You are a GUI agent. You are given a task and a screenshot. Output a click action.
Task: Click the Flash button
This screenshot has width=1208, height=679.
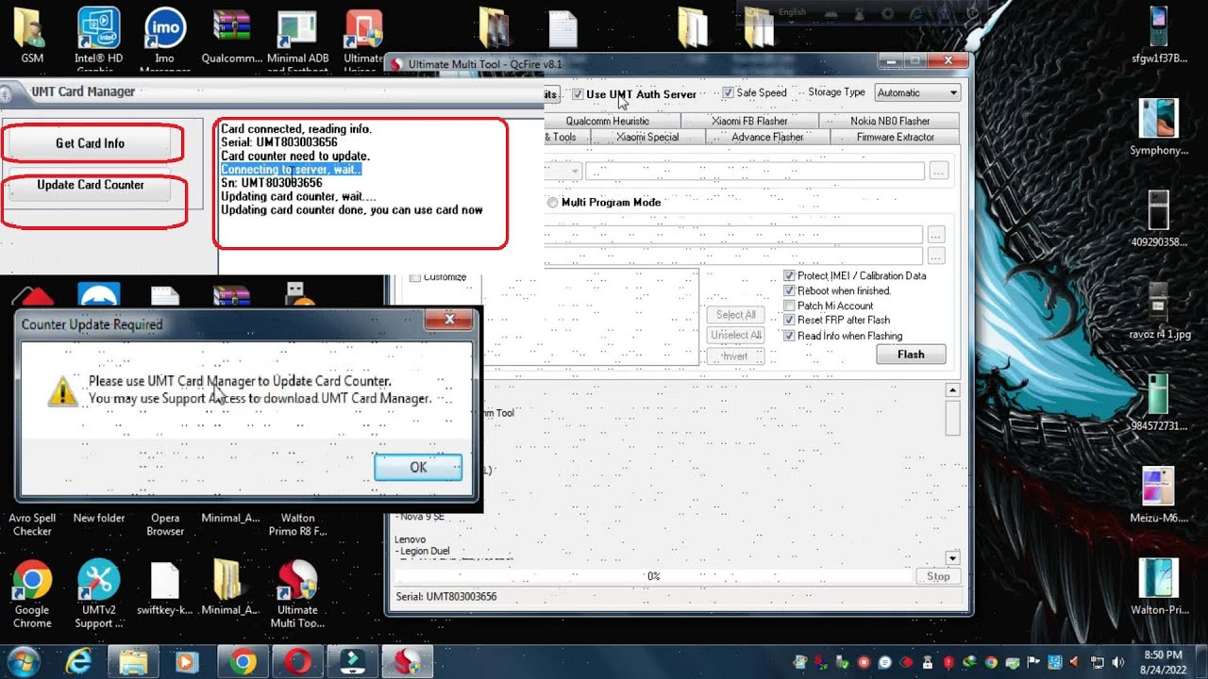911,355
